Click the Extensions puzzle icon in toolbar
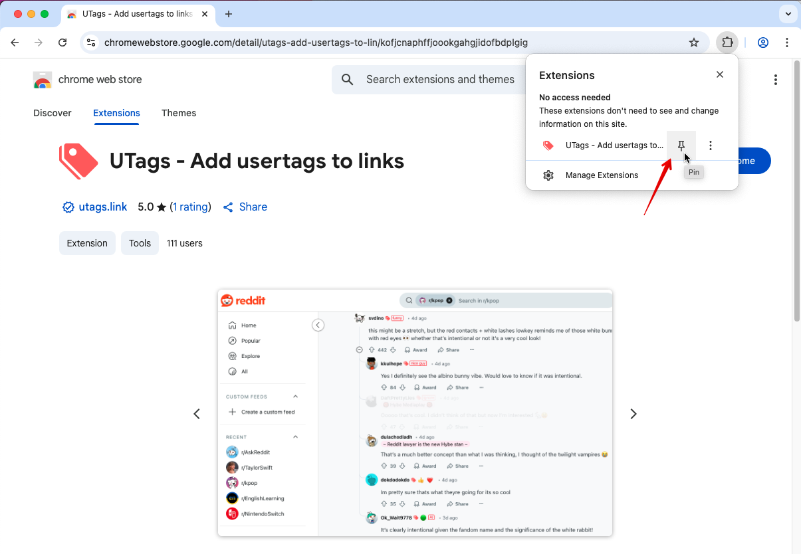Viewport: 801px width, 554px height. [x=727, y=43]
